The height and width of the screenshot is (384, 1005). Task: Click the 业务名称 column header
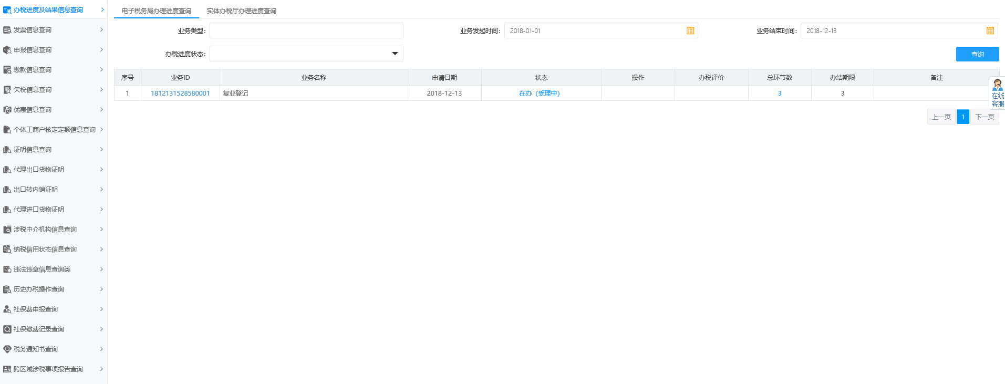[314, 78]
